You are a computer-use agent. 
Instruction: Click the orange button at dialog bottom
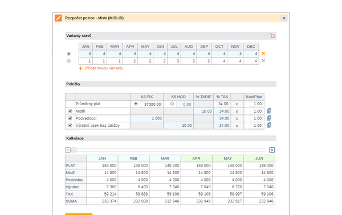(79, 214)
